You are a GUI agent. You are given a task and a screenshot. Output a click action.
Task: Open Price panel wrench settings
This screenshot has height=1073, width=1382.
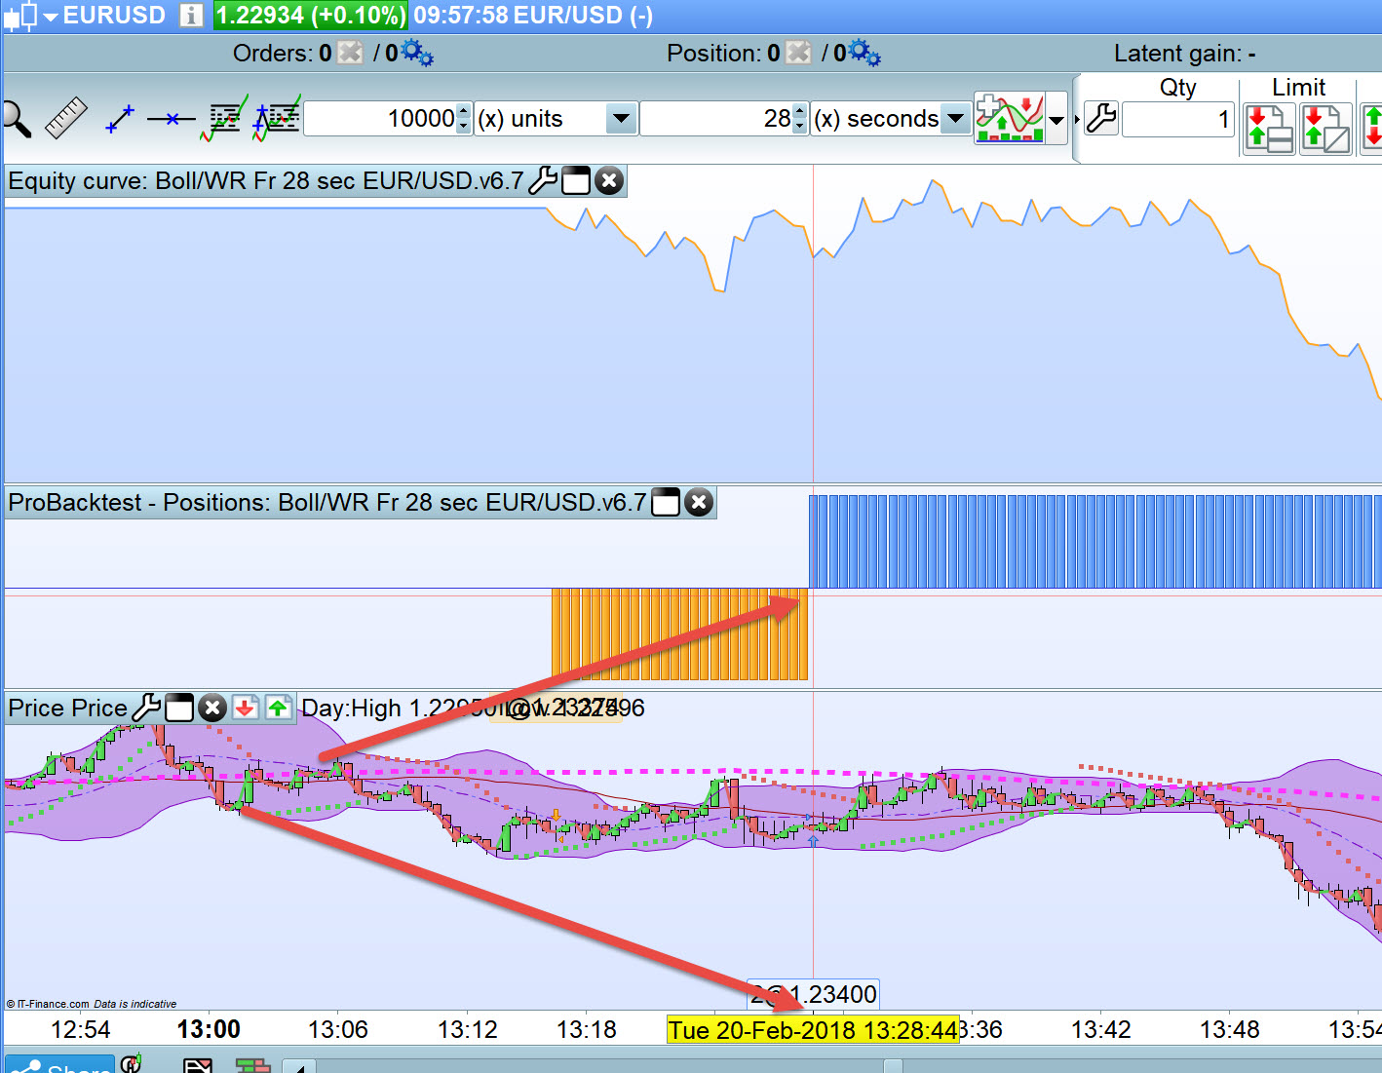(146, 708)
